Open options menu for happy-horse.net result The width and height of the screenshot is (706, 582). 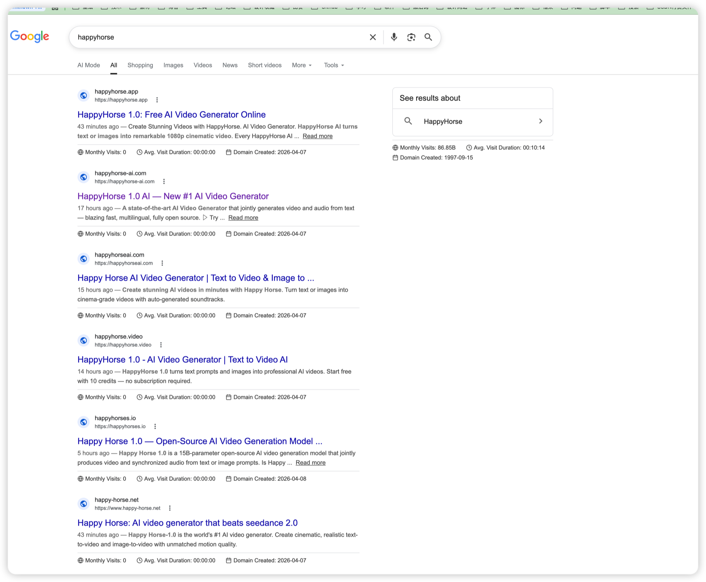tap(170, 508)
